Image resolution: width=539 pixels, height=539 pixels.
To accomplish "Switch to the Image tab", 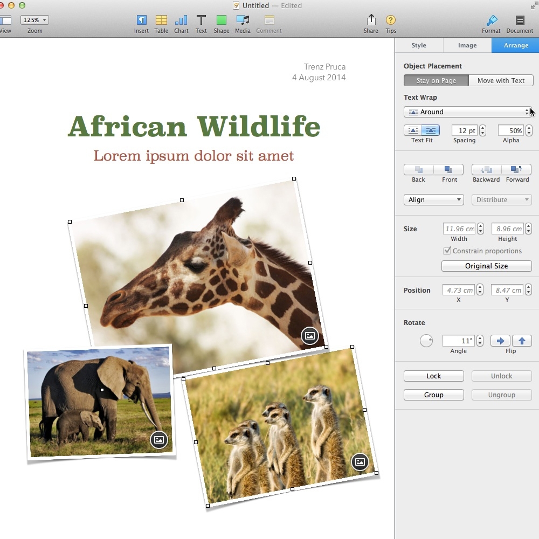I will 467,45.
